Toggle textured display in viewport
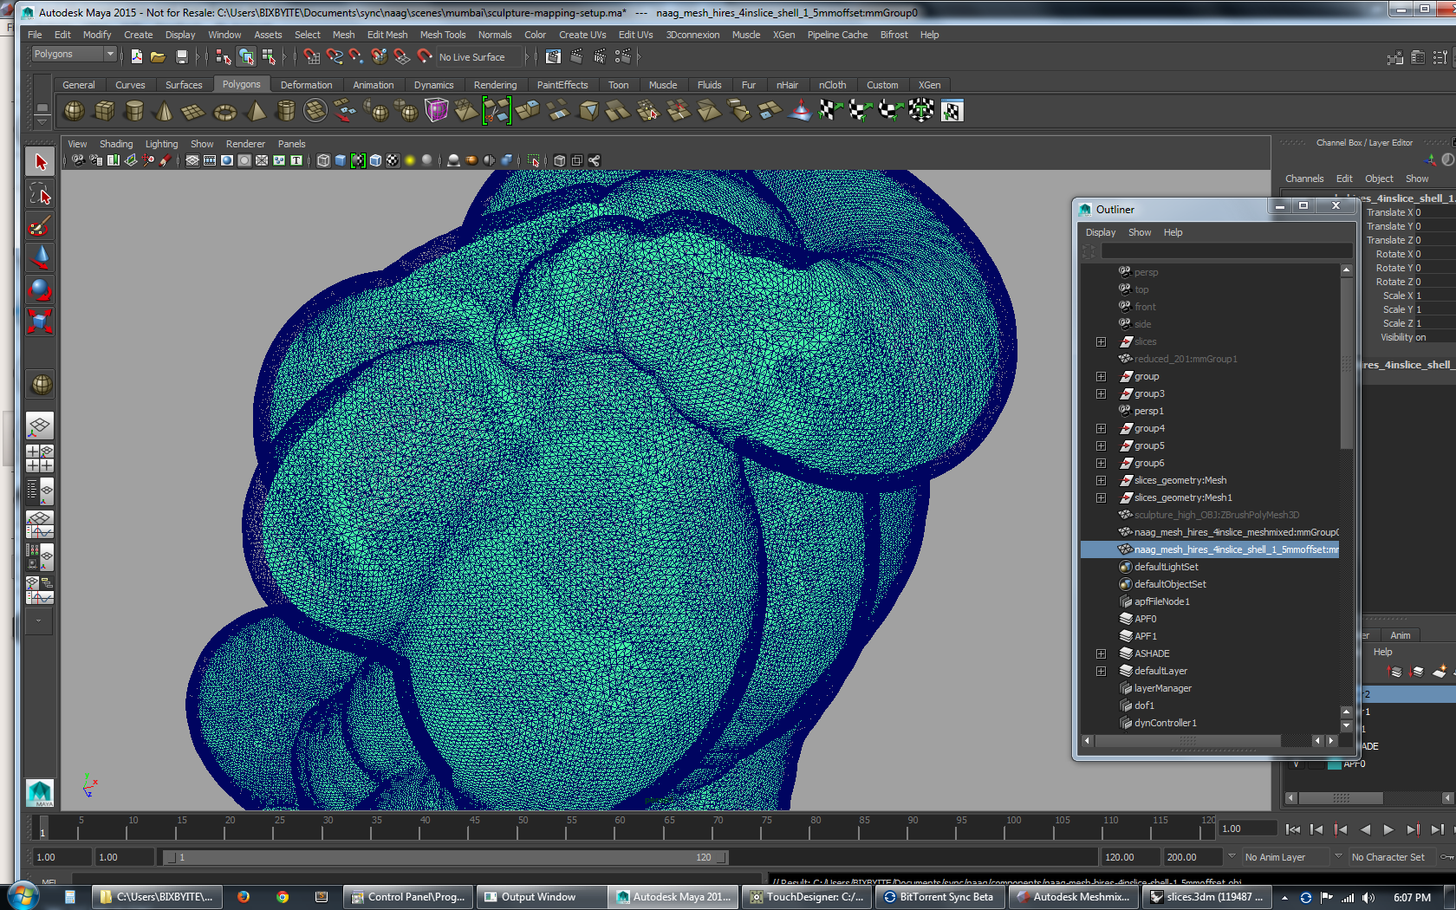 (x=393, y=160)
